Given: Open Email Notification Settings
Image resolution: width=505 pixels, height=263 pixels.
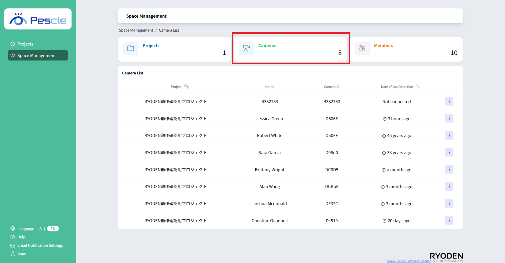Looking at the screenshot, I should click(x=40, y=245).
